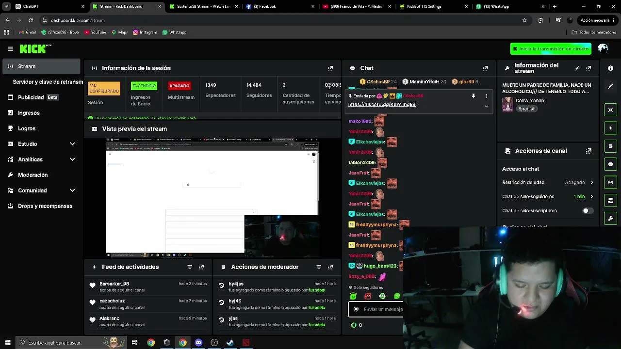Click Inicia la transmisión en directo button
Screen dimensions: 621x349
(x=551, y=49)
